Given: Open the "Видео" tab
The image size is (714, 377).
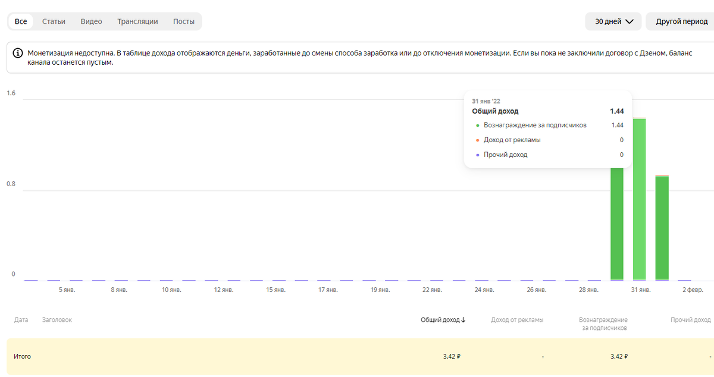Looking at the screenshot, I should pos(91,21).
